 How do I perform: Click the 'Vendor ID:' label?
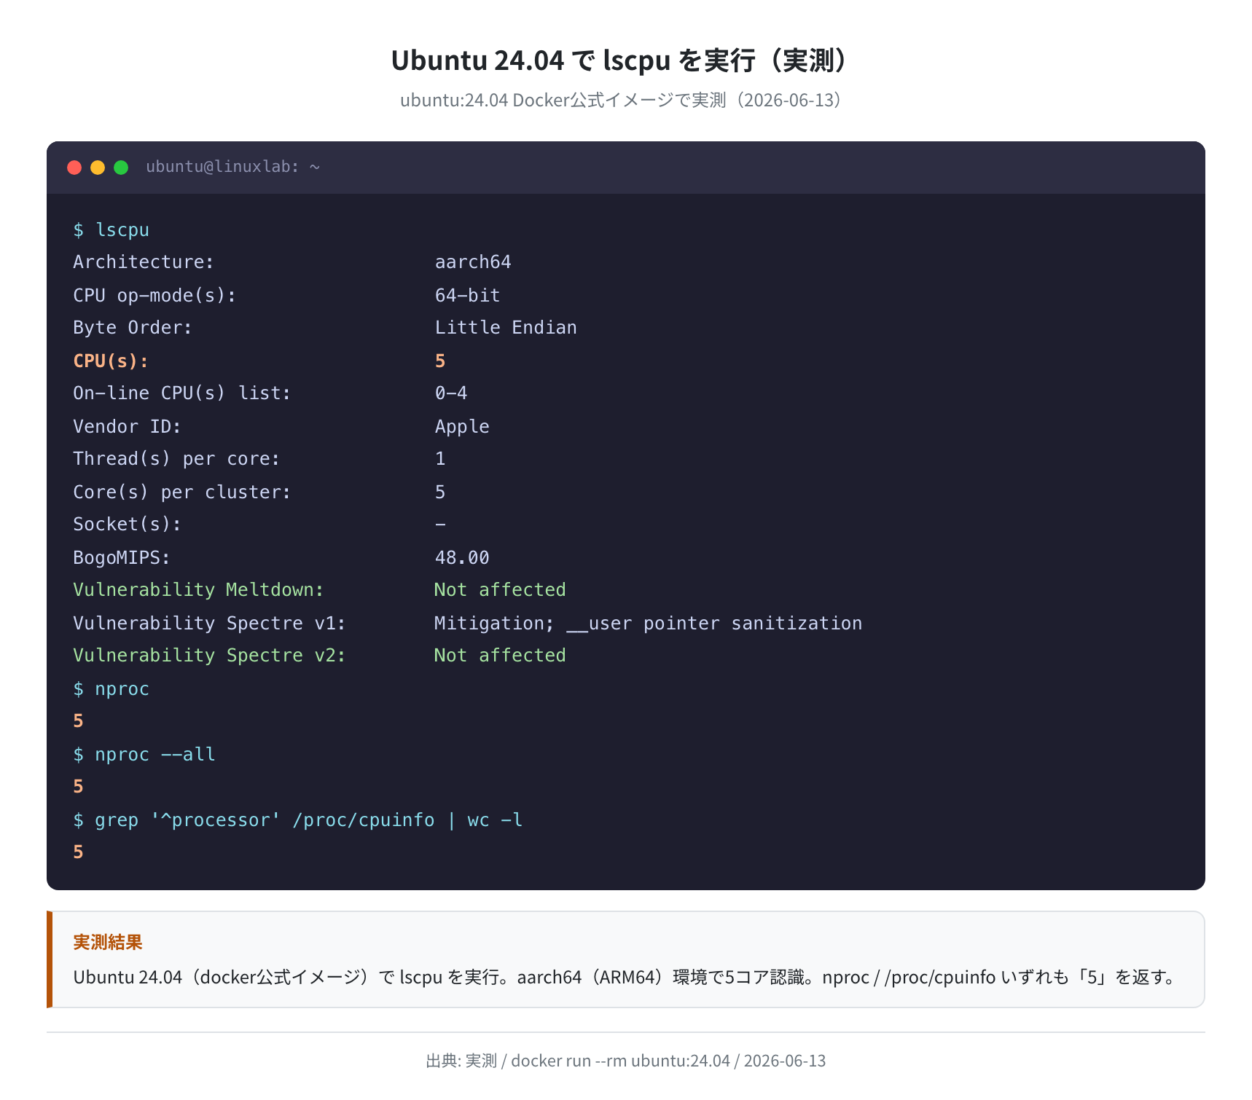point(127,426)
